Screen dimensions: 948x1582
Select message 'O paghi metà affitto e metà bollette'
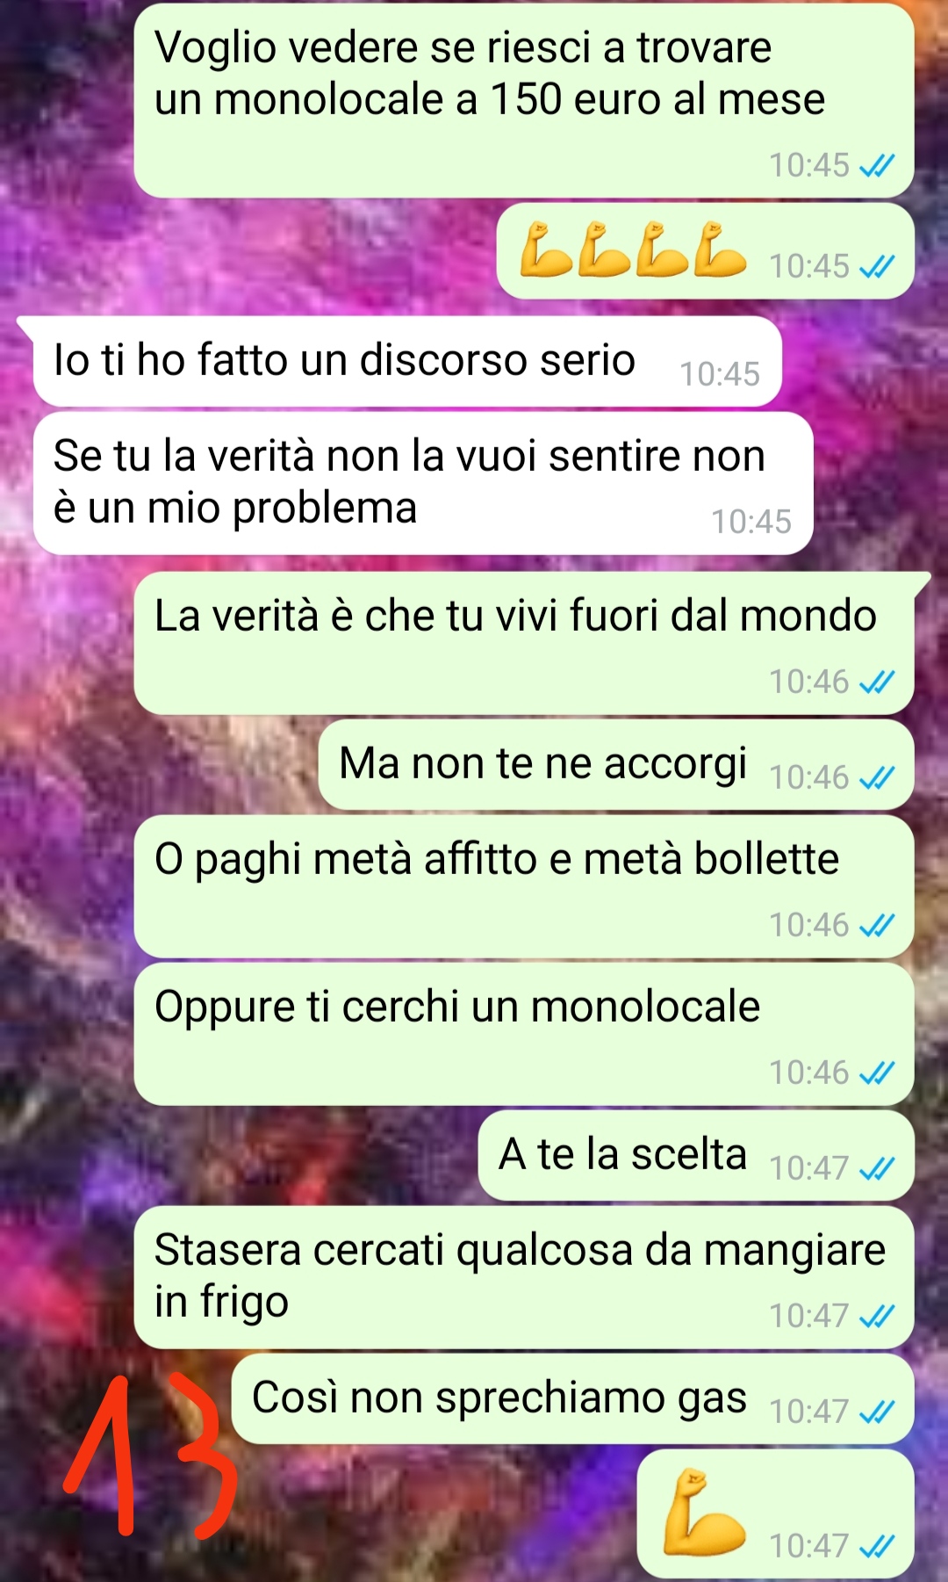click(524, 886)
